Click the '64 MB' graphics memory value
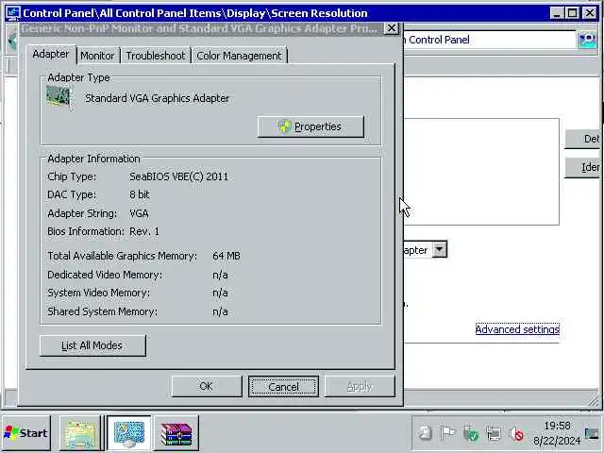 click(226, 256)
